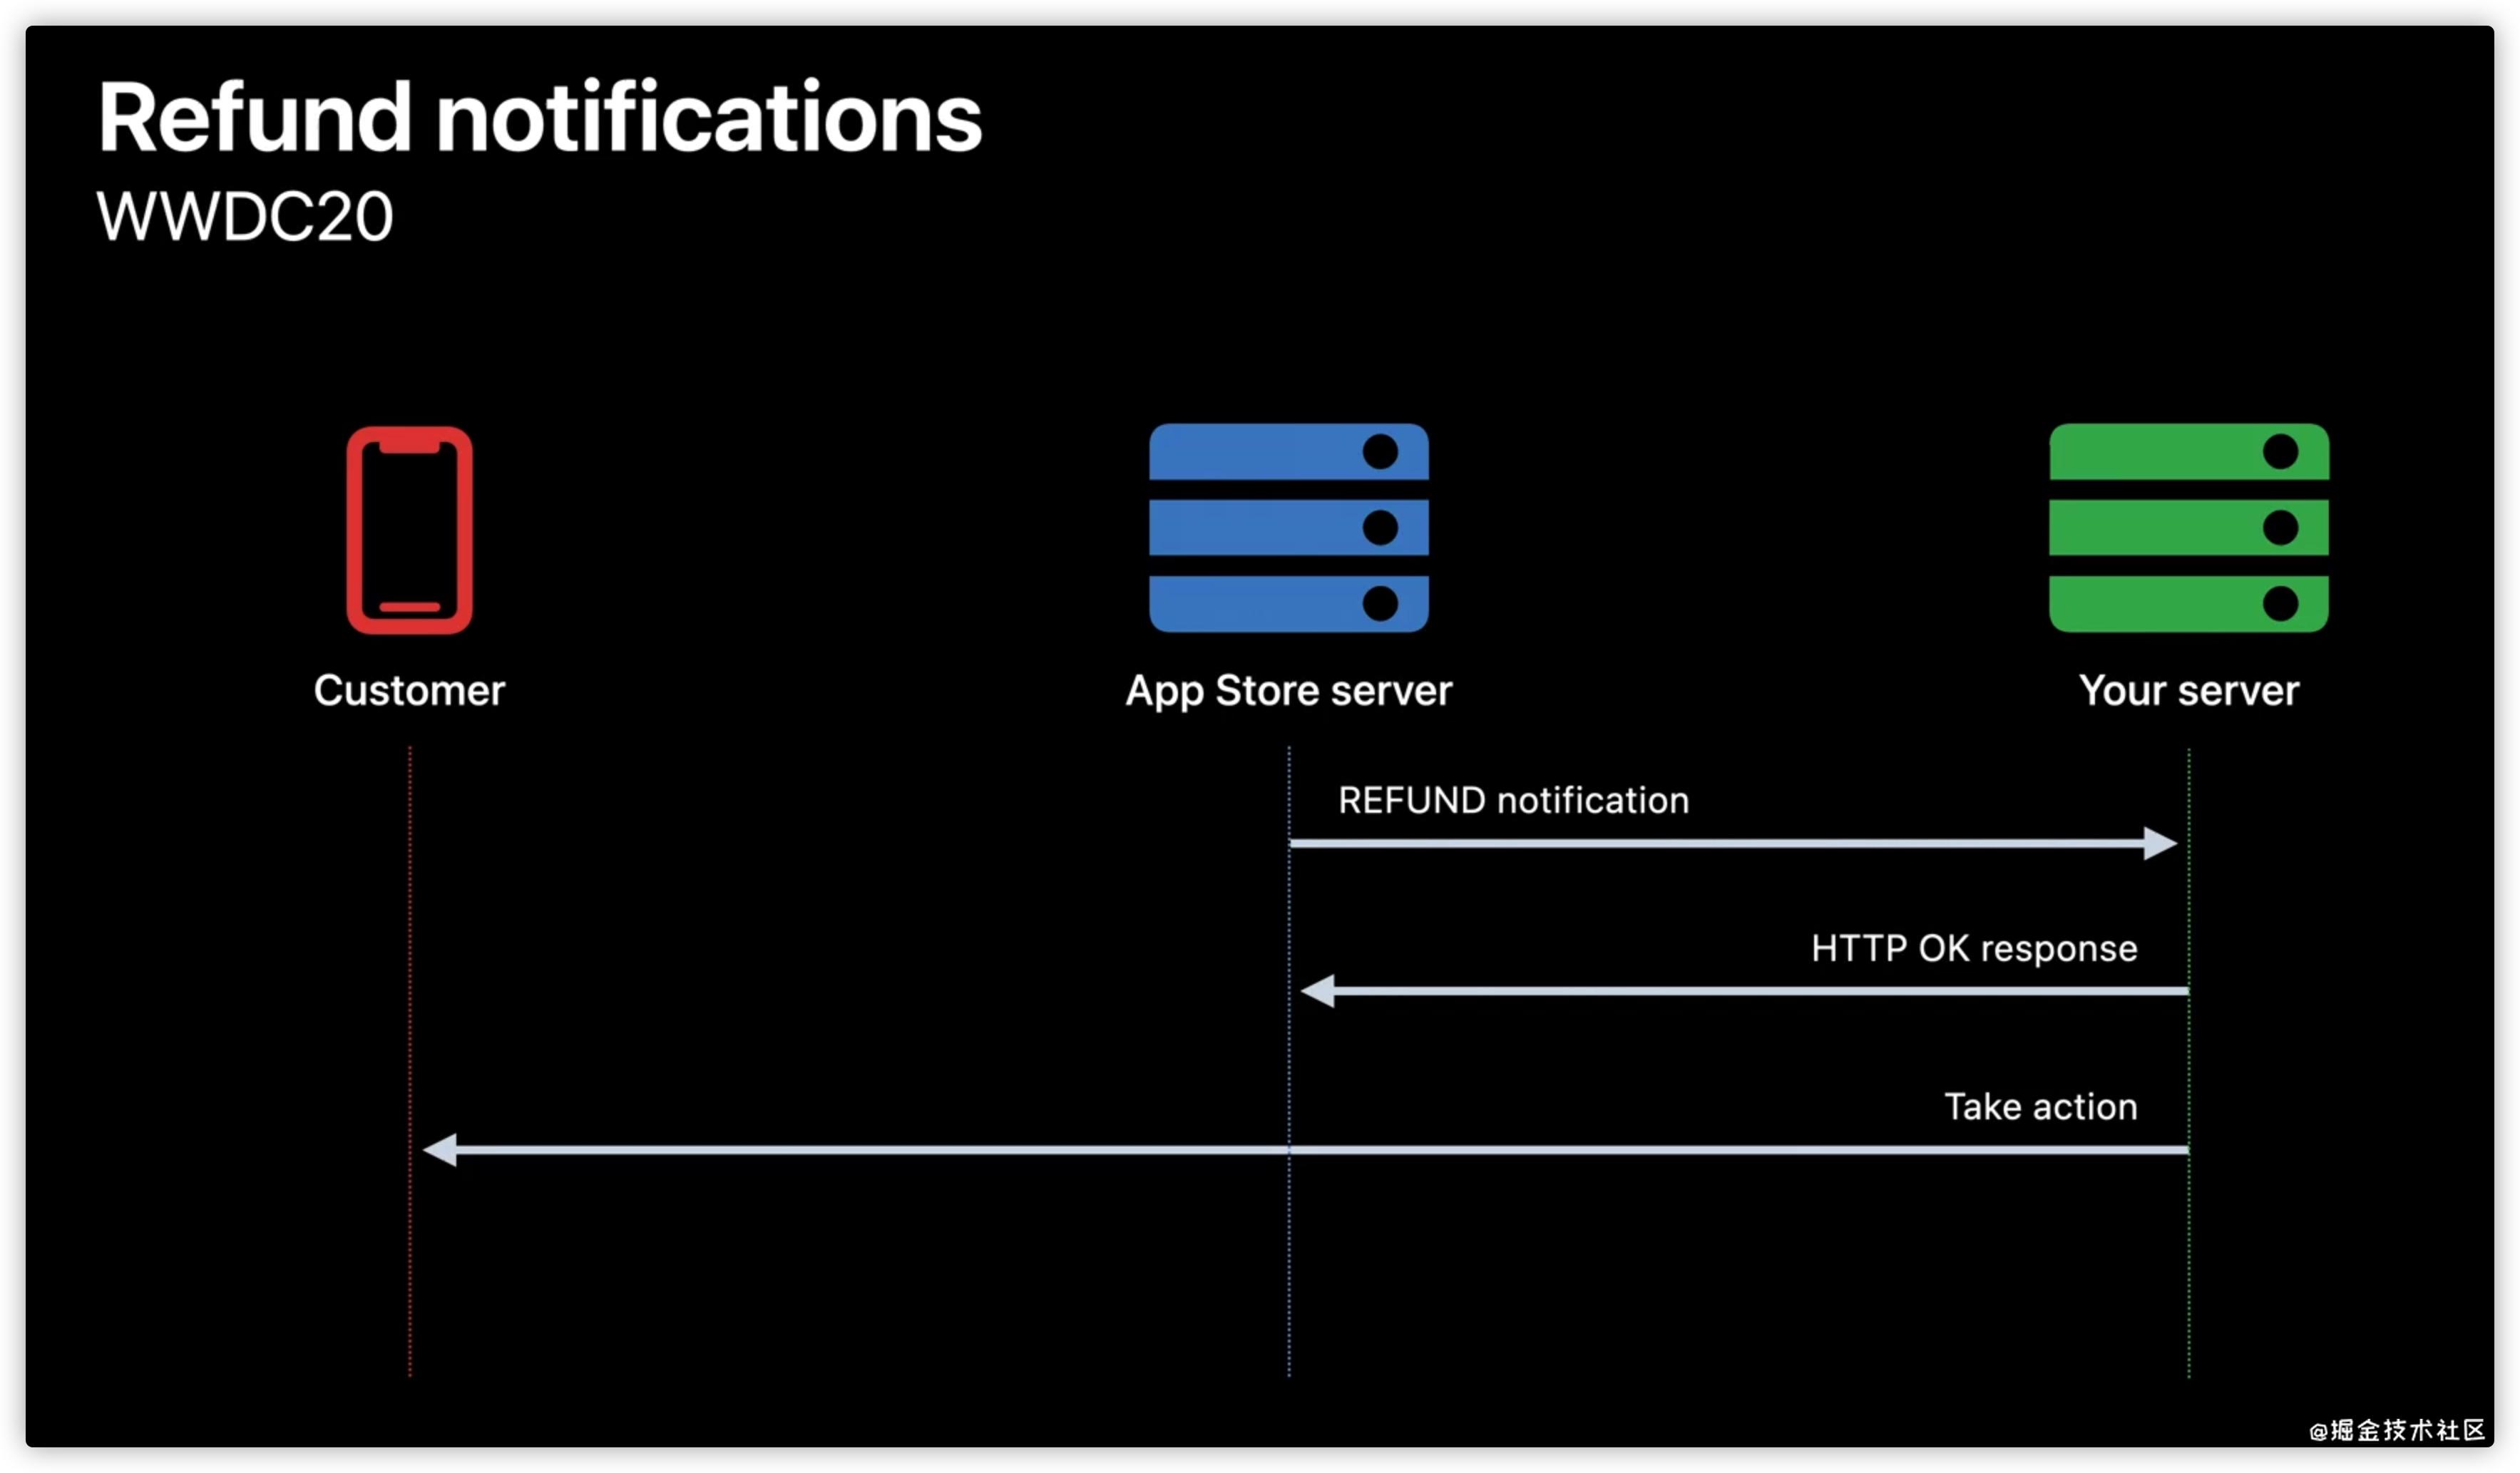Click the HTTP OK response label text

(x=1973, y=948)
